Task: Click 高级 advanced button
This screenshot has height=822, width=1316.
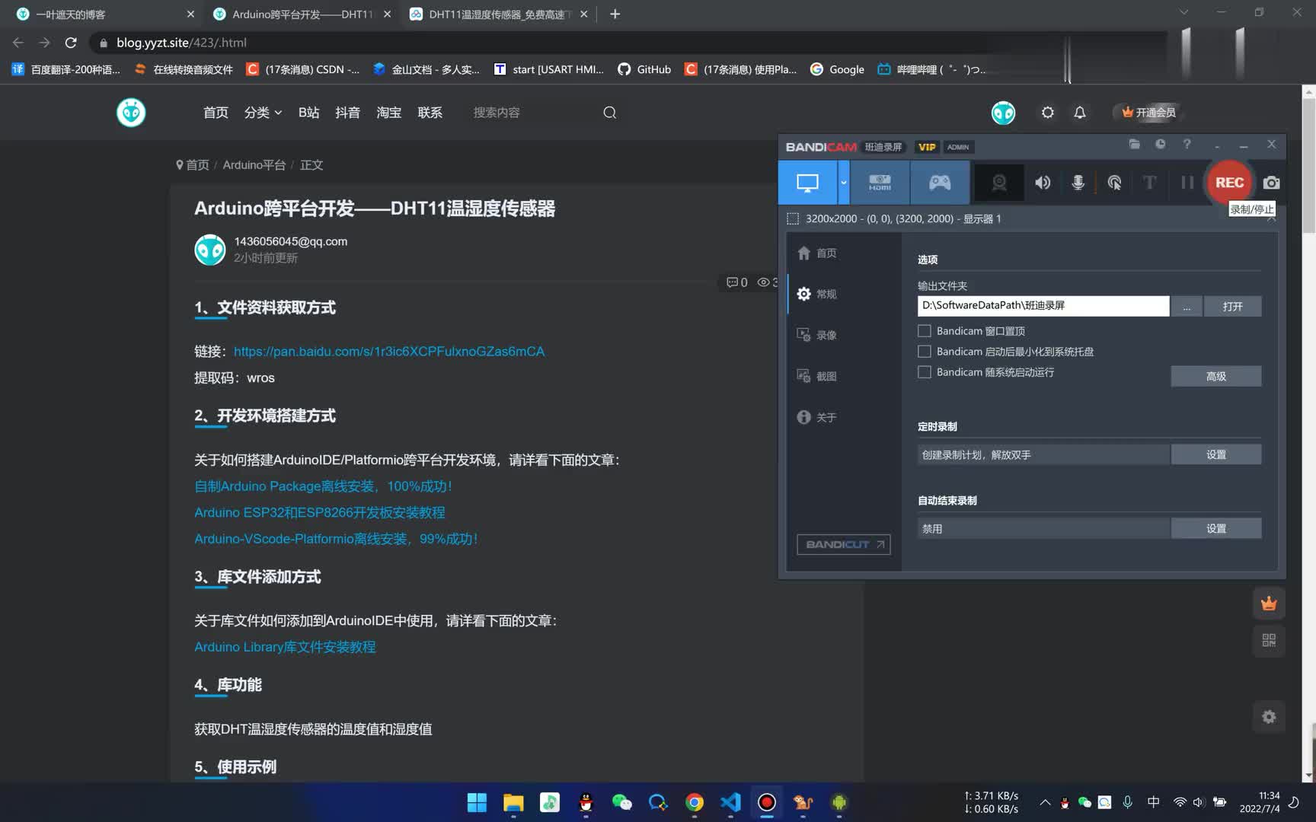Action: click(x=1216, y=376)
